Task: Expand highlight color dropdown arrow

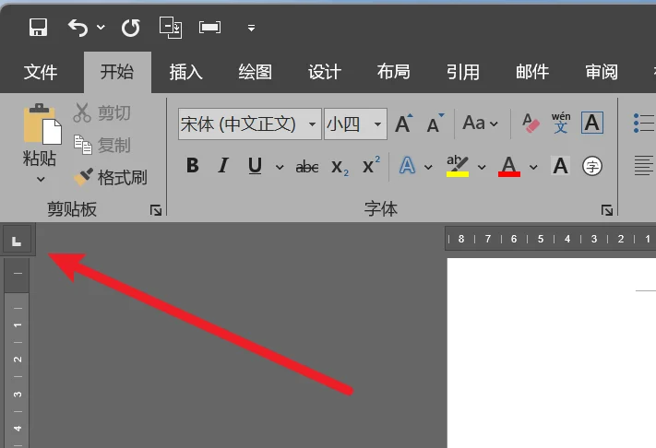Action: (482, 167)
